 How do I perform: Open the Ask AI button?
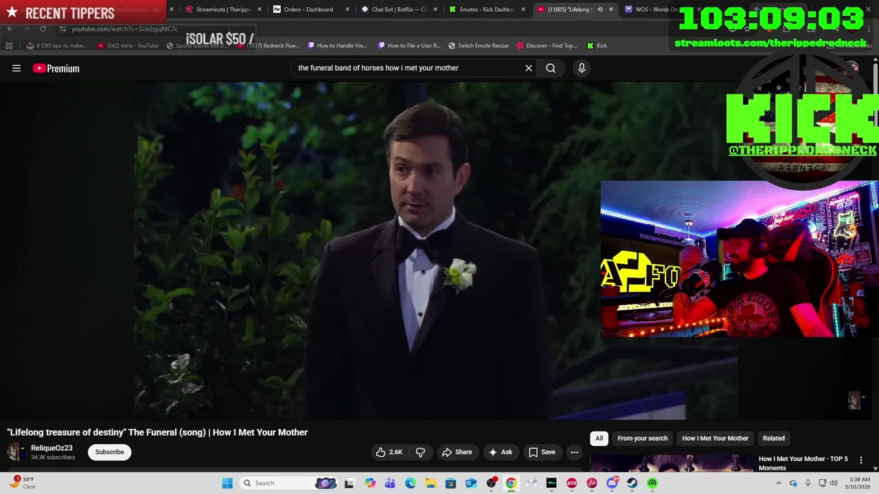[501, 452]
